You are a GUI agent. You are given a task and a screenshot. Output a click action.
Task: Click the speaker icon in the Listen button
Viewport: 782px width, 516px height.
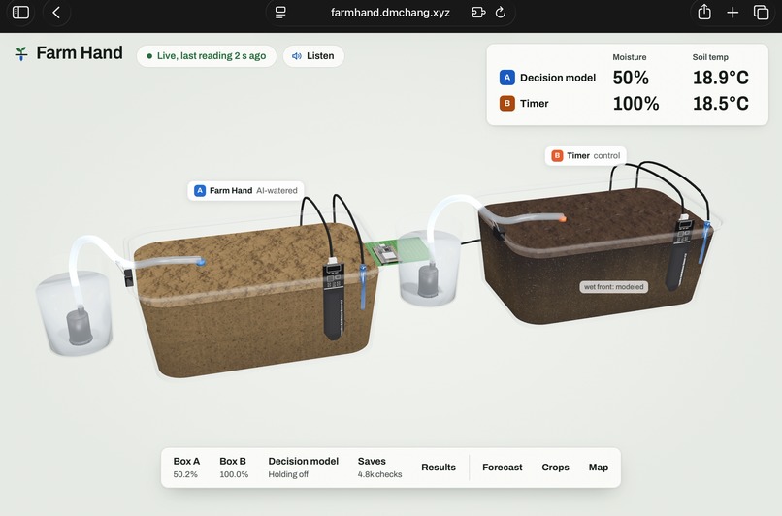[x=297, y=56]
